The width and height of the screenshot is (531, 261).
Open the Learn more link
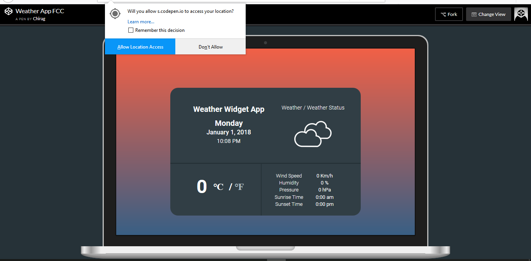pos(140,22)
